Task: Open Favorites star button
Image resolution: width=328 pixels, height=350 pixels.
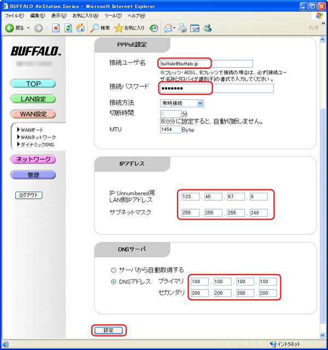Action: (129, 28)
